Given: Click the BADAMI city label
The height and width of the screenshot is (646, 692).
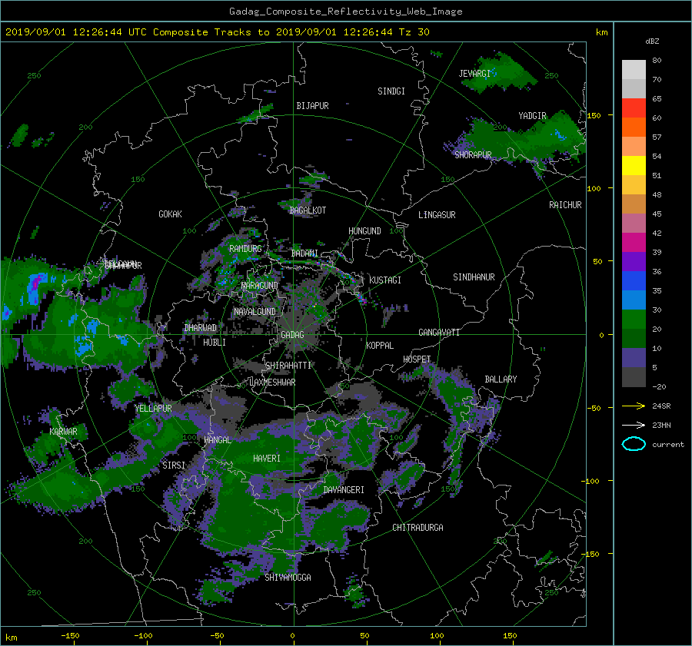Looking at the screenshot, I should [304, 253].
